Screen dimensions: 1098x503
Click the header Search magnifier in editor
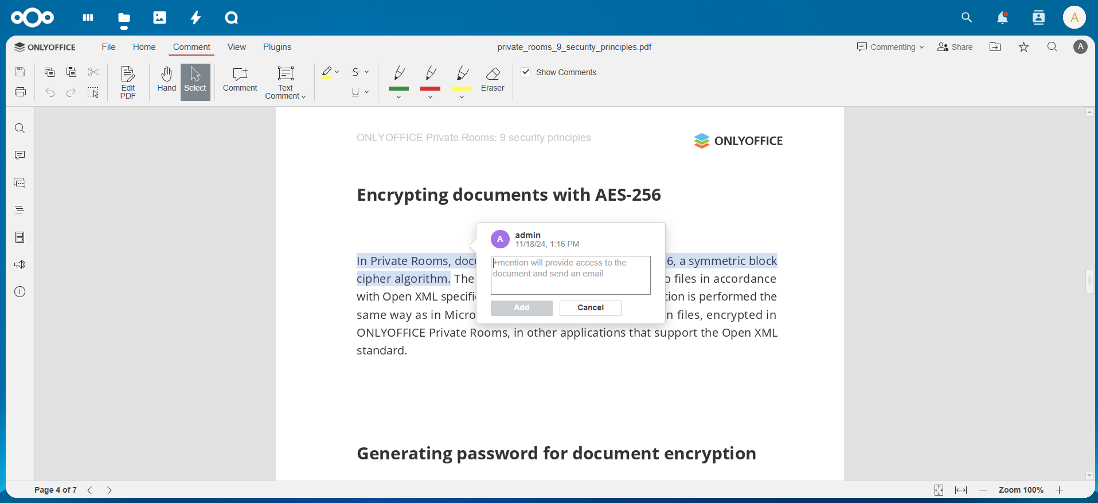(x=1053, y=47)
